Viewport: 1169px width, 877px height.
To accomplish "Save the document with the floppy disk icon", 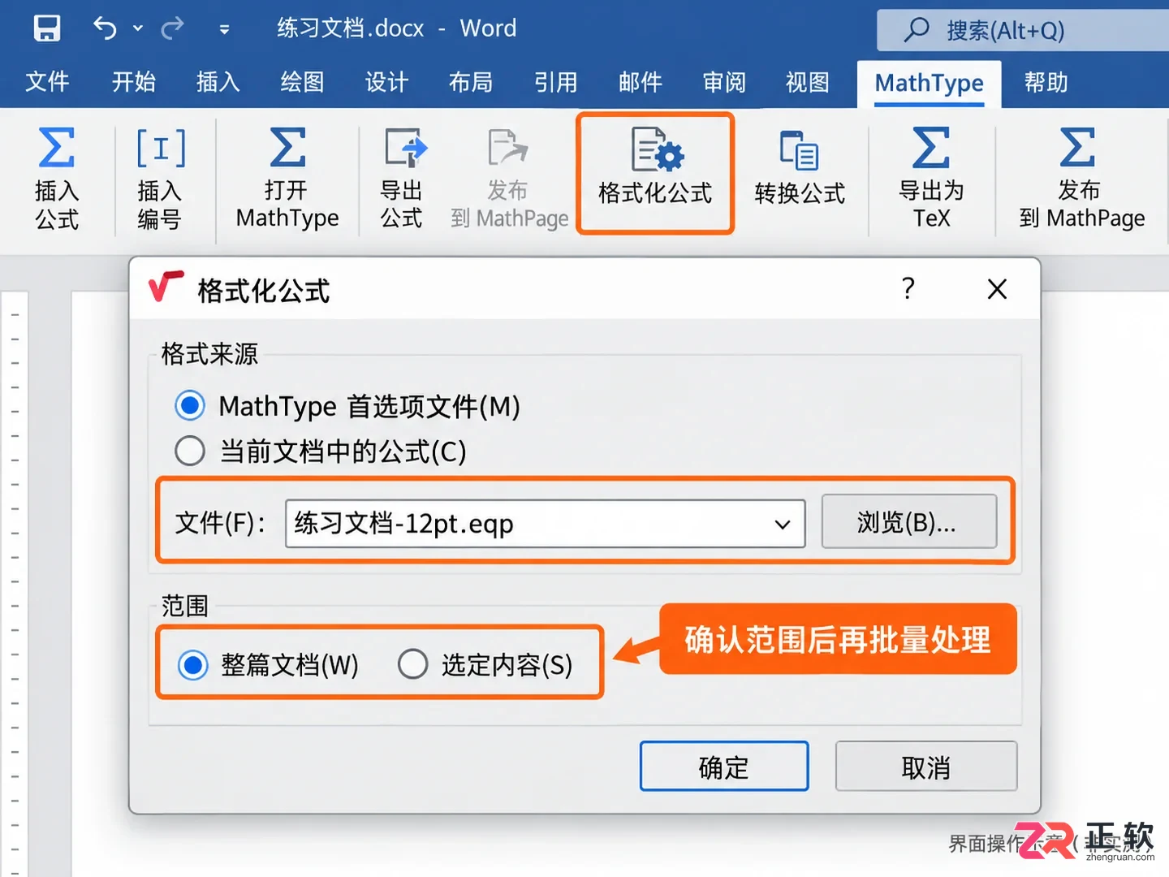I will [46, 28].
